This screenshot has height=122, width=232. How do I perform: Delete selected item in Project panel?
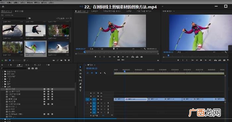click(x=69, y=60)
